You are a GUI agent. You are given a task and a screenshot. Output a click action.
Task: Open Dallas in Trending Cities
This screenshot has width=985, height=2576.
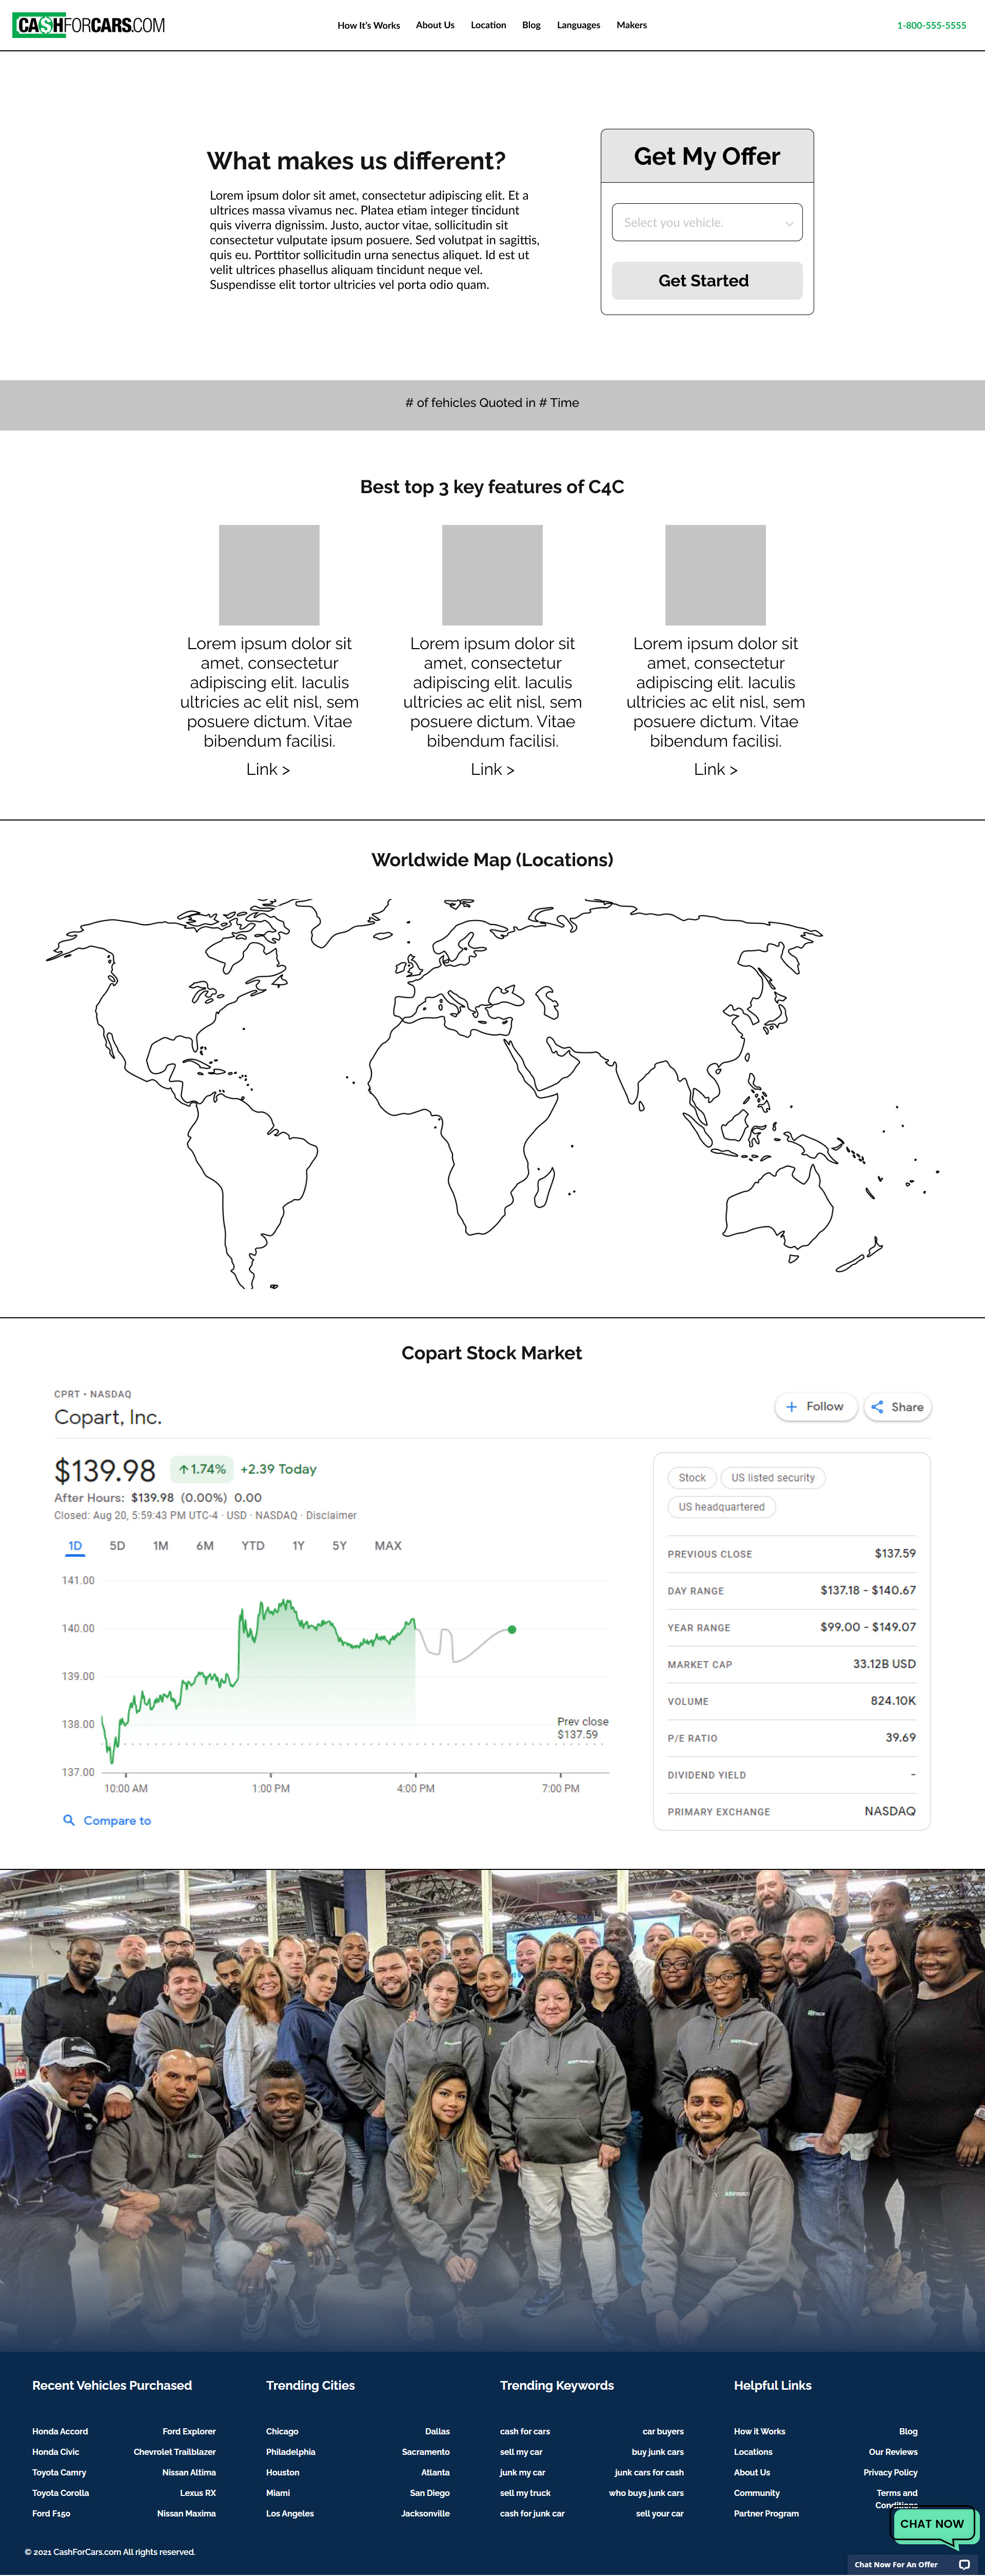[x=437, y=2431]
